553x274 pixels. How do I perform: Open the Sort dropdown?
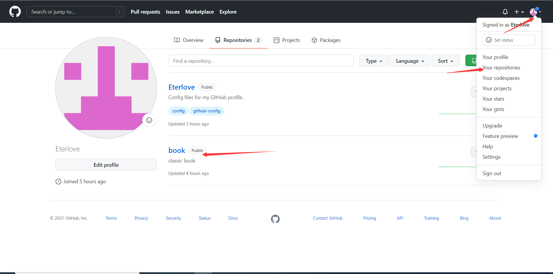tap(445, 61)
